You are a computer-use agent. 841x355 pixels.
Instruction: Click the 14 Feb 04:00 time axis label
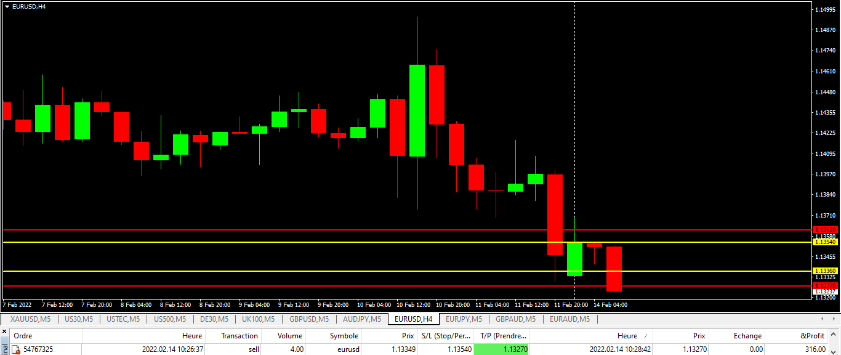(610, 305)
